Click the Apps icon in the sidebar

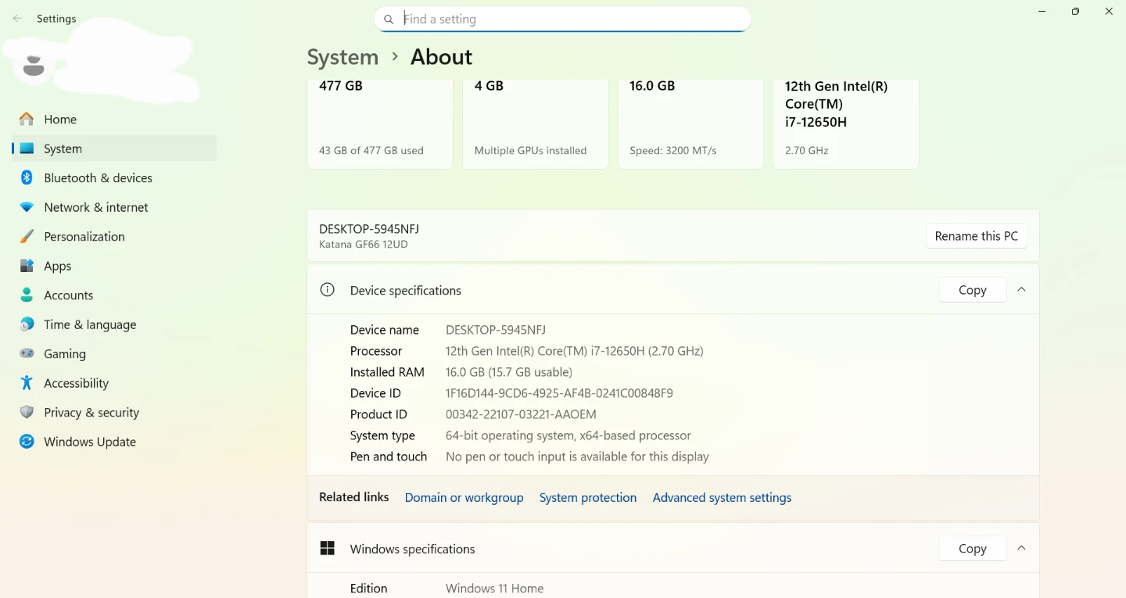point(27,266)
